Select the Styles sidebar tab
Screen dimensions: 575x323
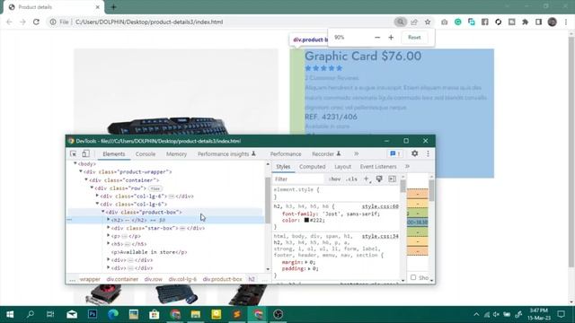tap(283, 167)
